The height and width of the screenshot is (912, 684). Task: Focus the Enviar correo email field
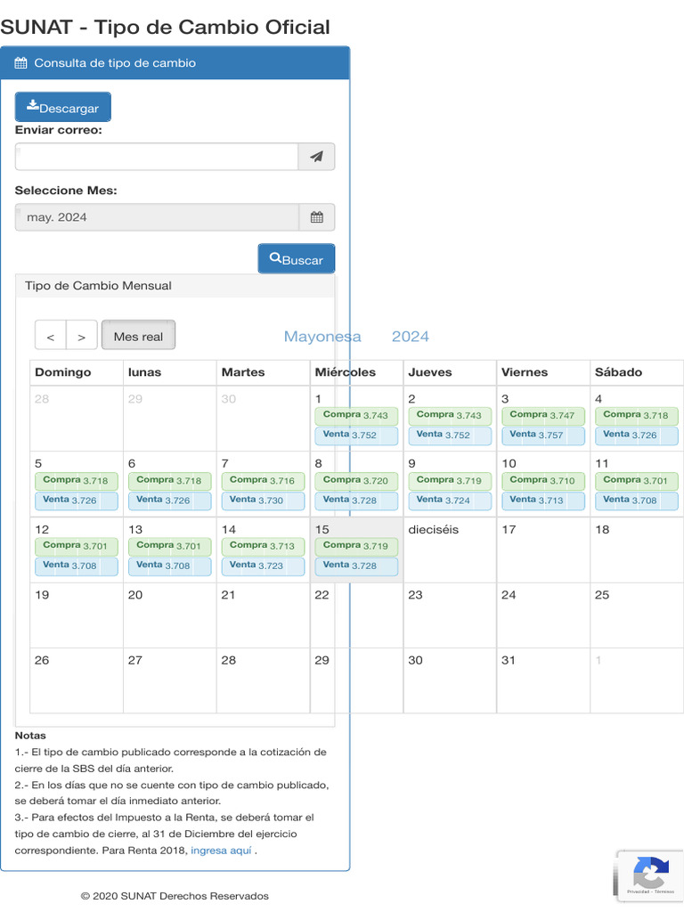pos(157,157)
